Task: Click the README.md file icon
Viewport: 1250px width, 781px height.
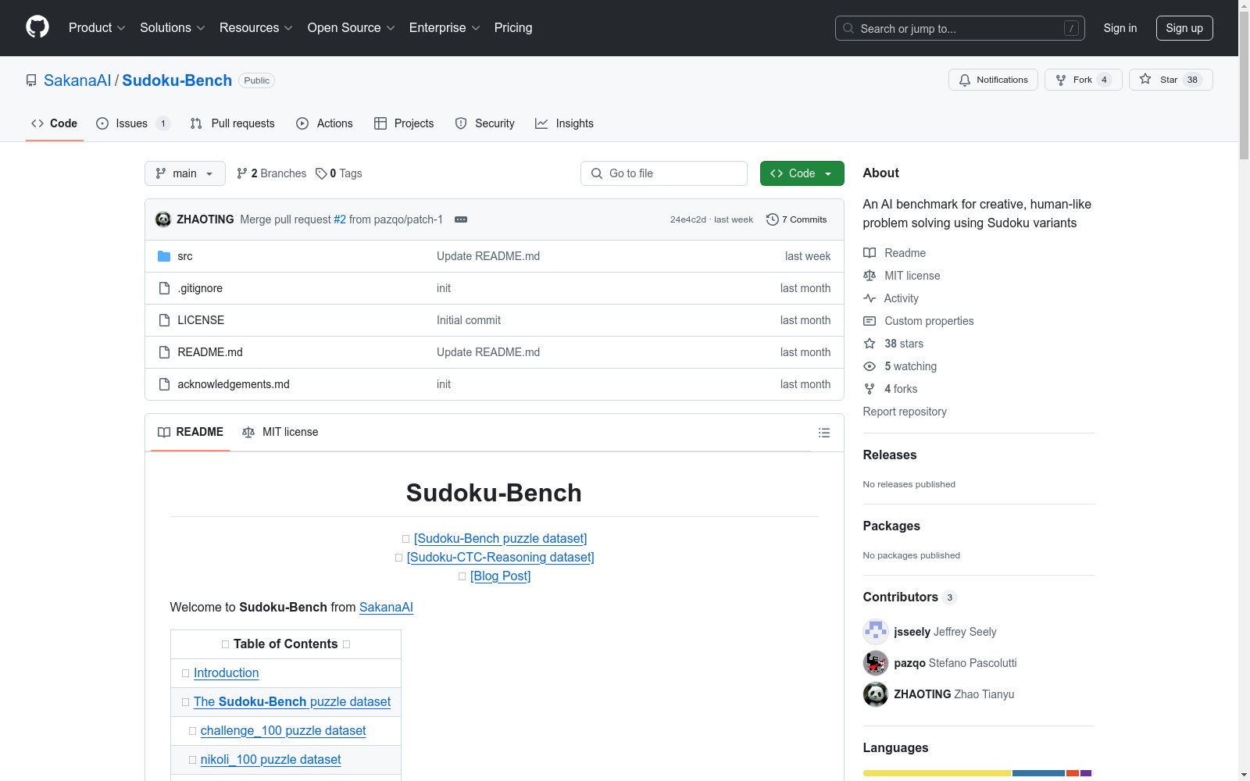Action: click(164, 352)
